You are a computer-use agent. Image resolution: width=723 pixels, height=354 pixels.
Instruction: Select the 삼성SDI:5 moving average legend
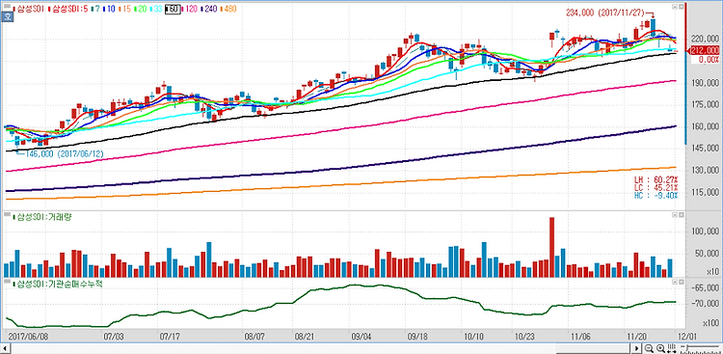tap(67, 9)
